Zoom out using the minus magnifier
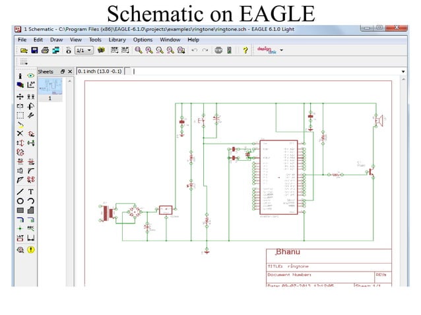421x315 pixels. (x=160, y=50)
